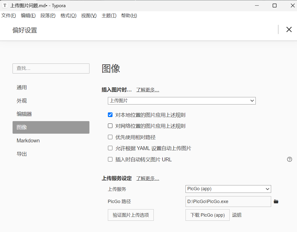This screenshot has width=297, height=232.
Task: Open 了解更多 link next to 插入图片时
Action: click(148, 90)
